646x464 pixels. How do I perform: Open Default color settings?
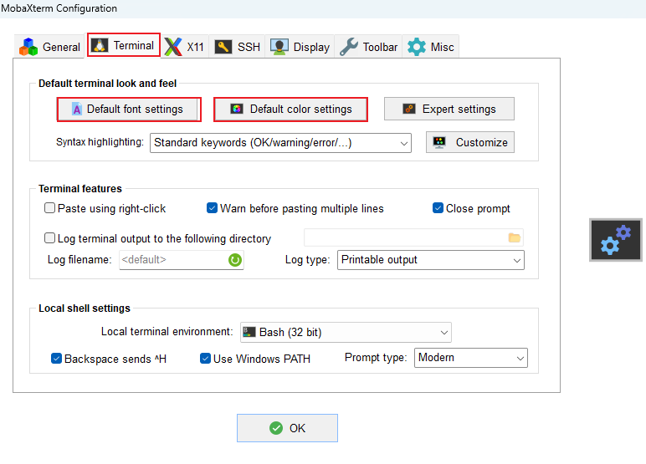(290, 110)
